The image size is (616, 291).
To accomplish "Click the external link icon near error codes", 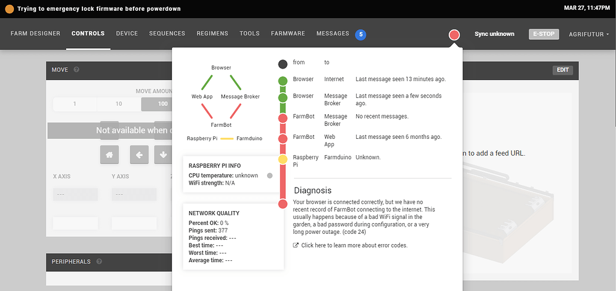I will pyautogui.click(x=296, y=245).
